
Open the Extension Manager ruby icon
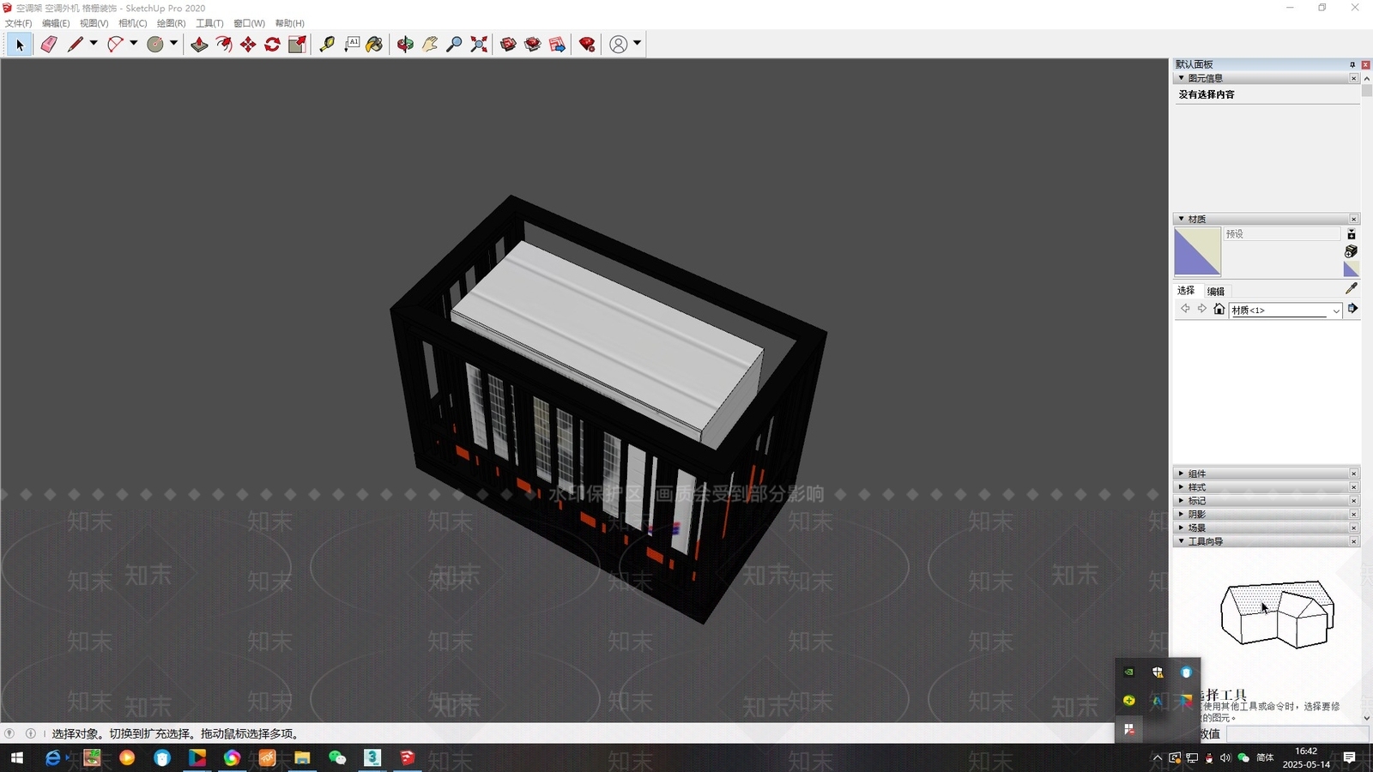[587, 45]
